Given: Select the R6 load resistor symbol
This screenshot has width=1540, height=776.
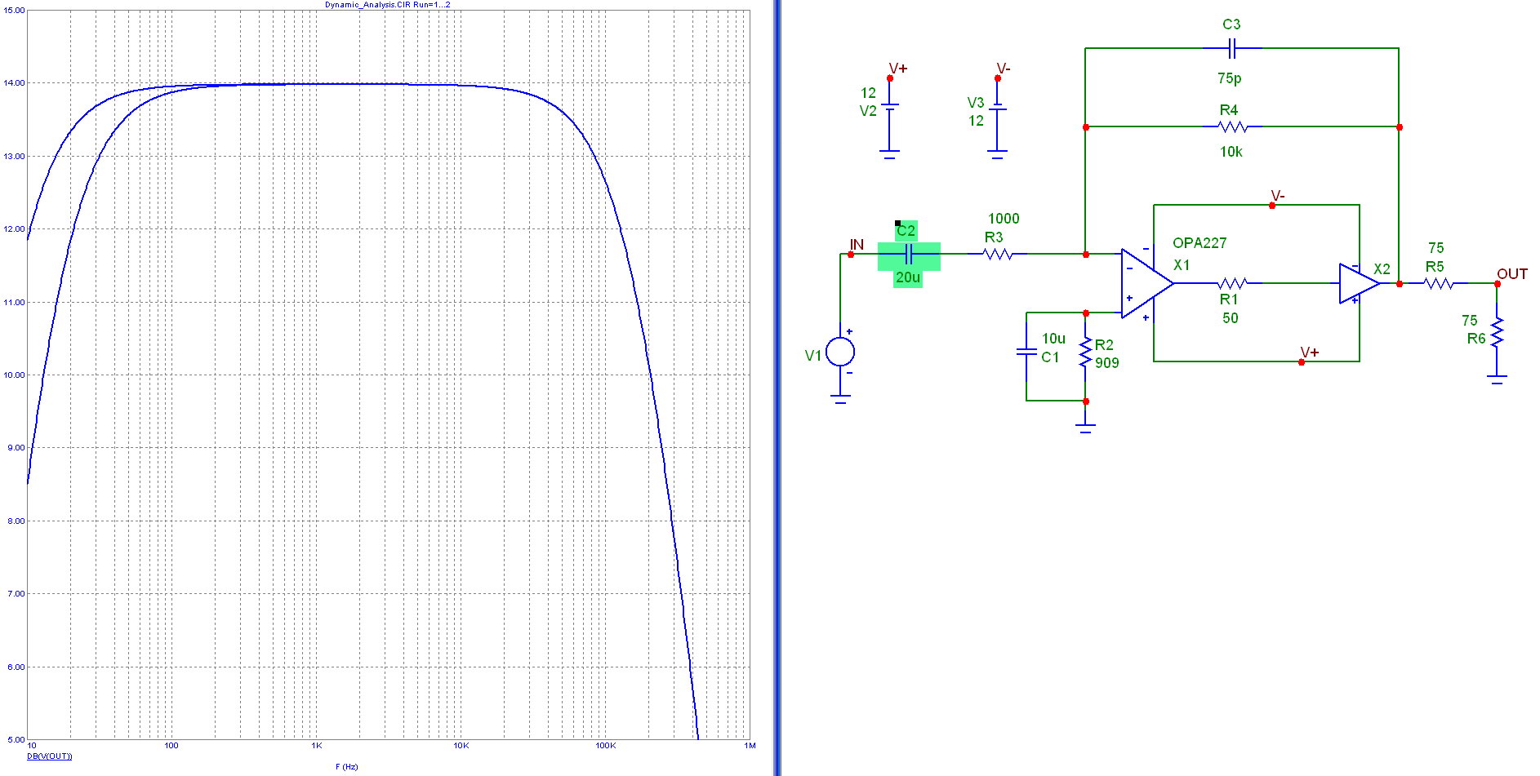Looking at the screenshot, I should tap(1497, 332).
